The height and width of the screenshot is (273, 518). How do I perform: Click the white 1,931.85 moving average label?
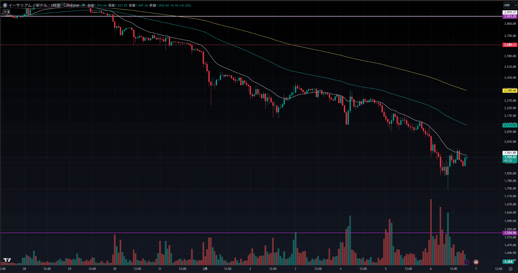click(x=510, y=153)
